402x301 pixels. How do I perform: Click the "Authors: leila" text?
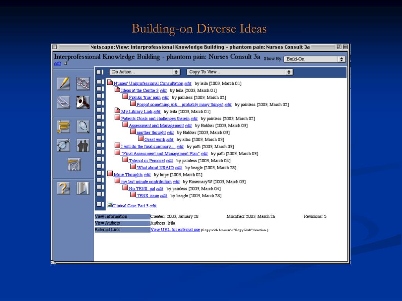(x=163, y=223)
